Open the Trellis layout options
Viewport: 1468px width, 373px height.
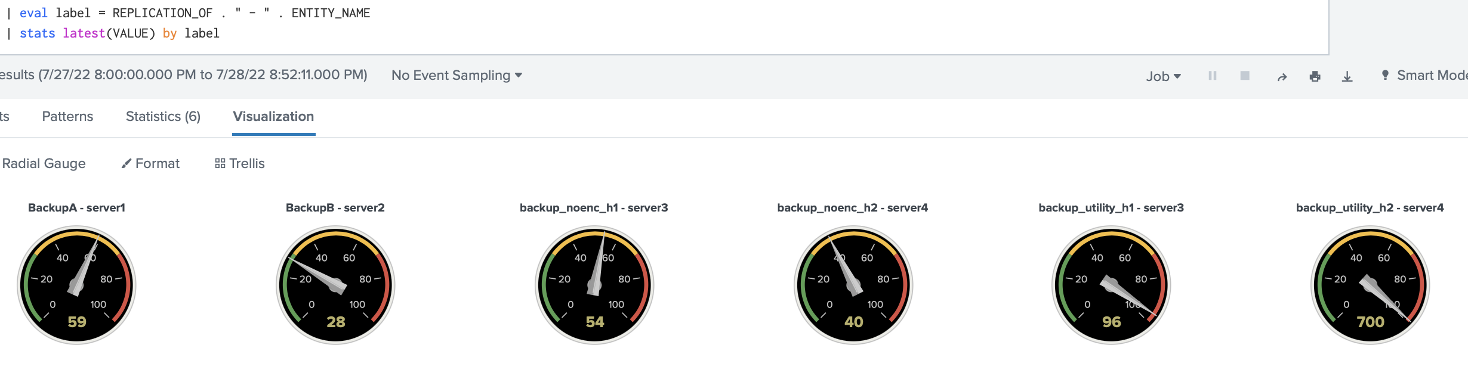[240, 163]
